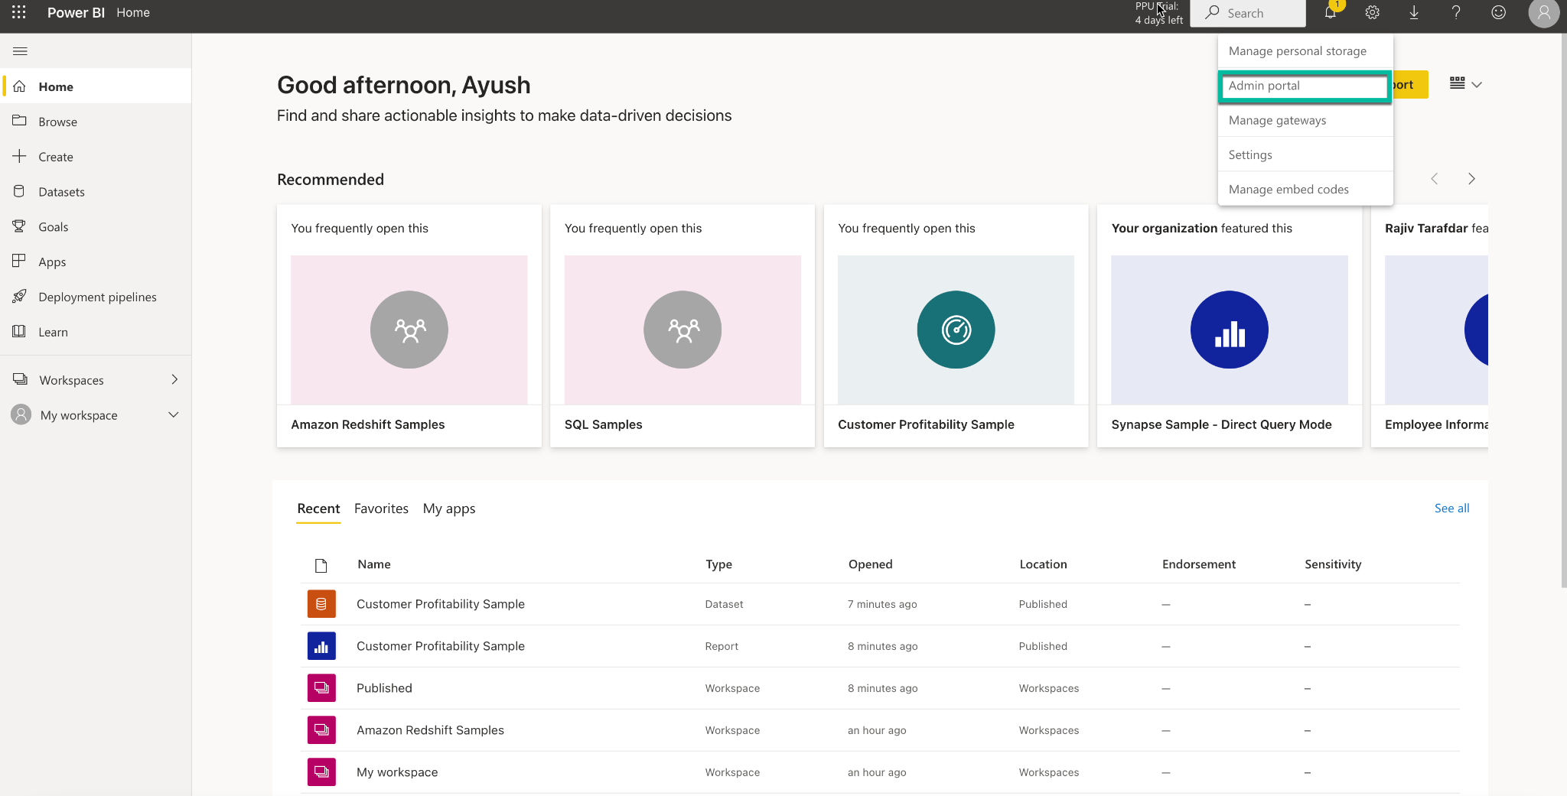This screenshot has width=1567, height=796.
Task: Select Admin portal menu item
Action: point(1305,86)
